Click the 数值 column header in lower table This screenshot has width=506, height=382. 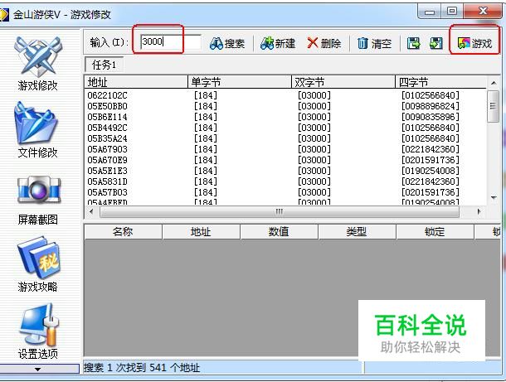click(279, 232)
